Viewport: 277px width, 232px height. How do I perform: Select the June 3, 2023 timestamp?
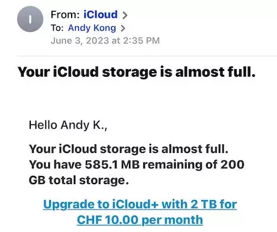(x=105, y=41)
